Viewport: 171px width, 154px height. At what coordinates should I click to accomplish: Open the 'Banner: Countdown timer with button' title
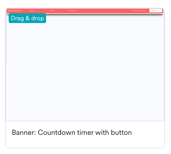coord(72,133)
